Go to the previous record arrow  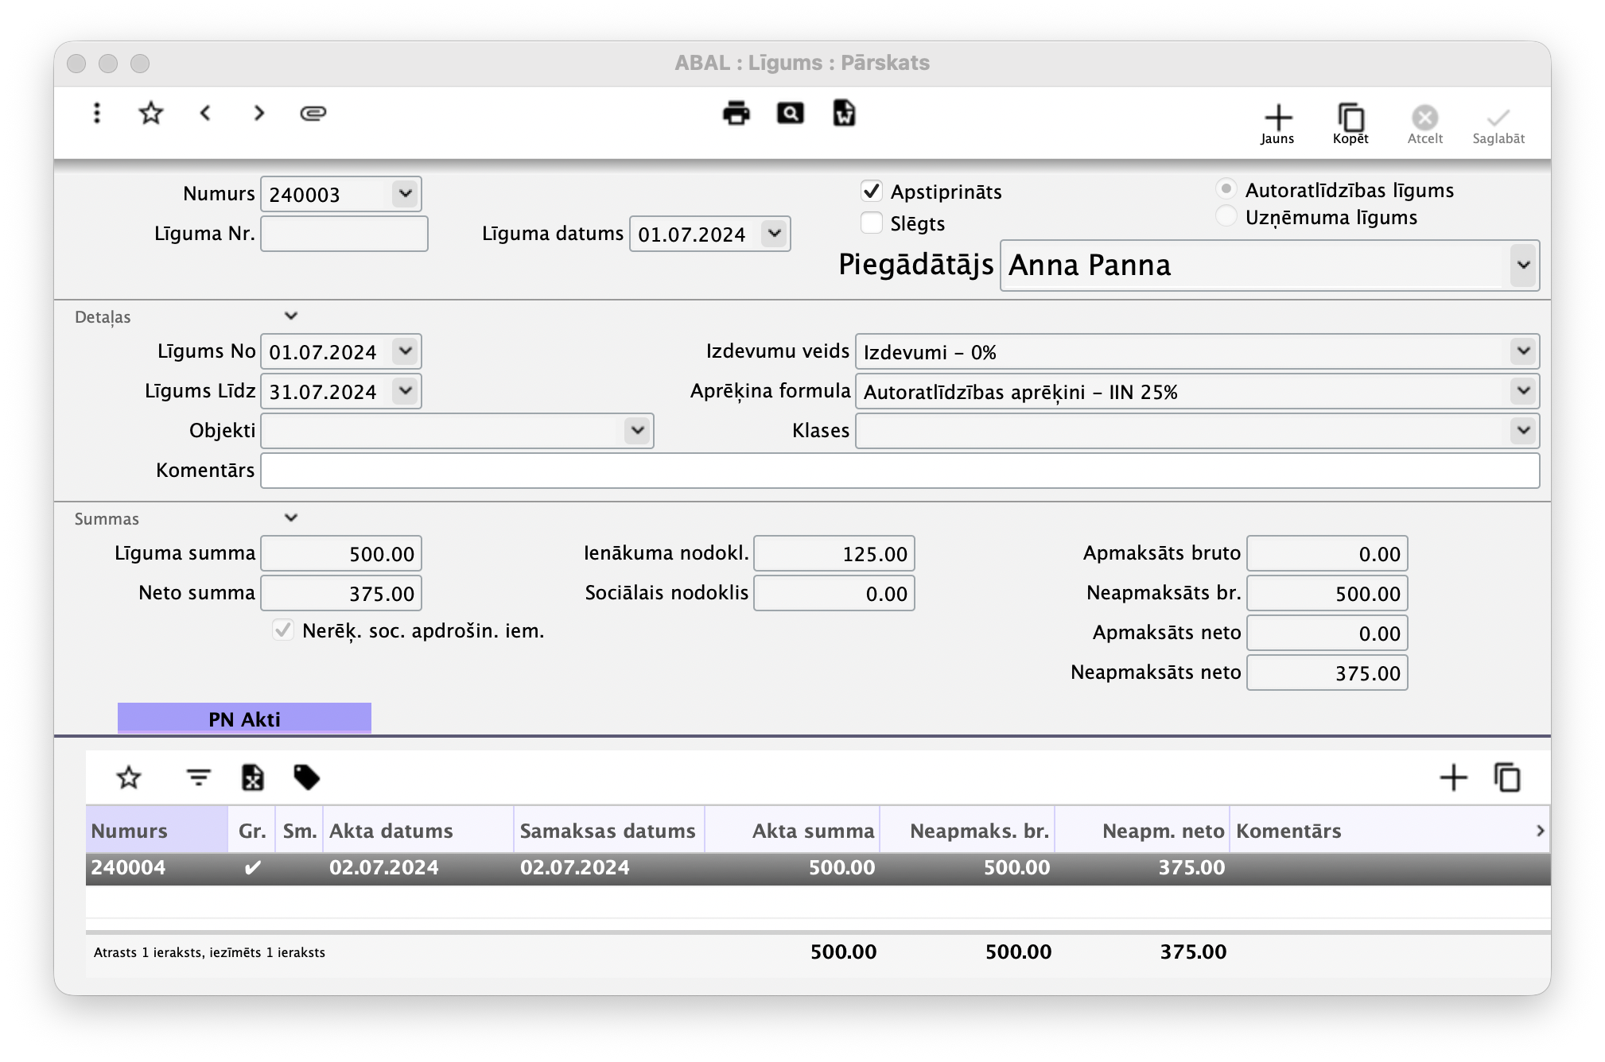[x=205, y=113]
